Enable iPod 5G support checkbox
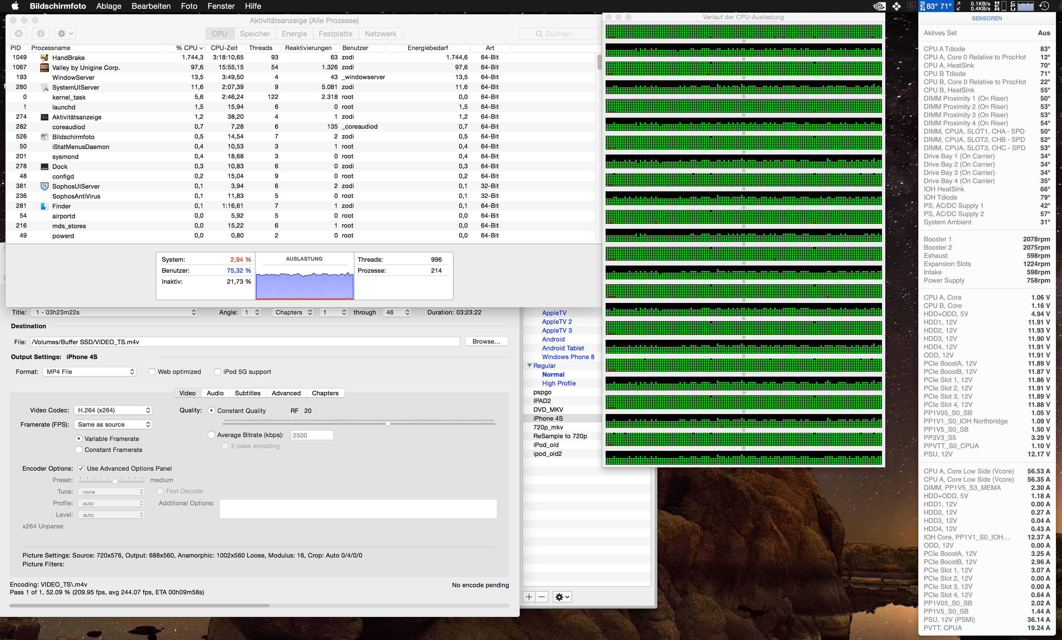 click(217, 371)
